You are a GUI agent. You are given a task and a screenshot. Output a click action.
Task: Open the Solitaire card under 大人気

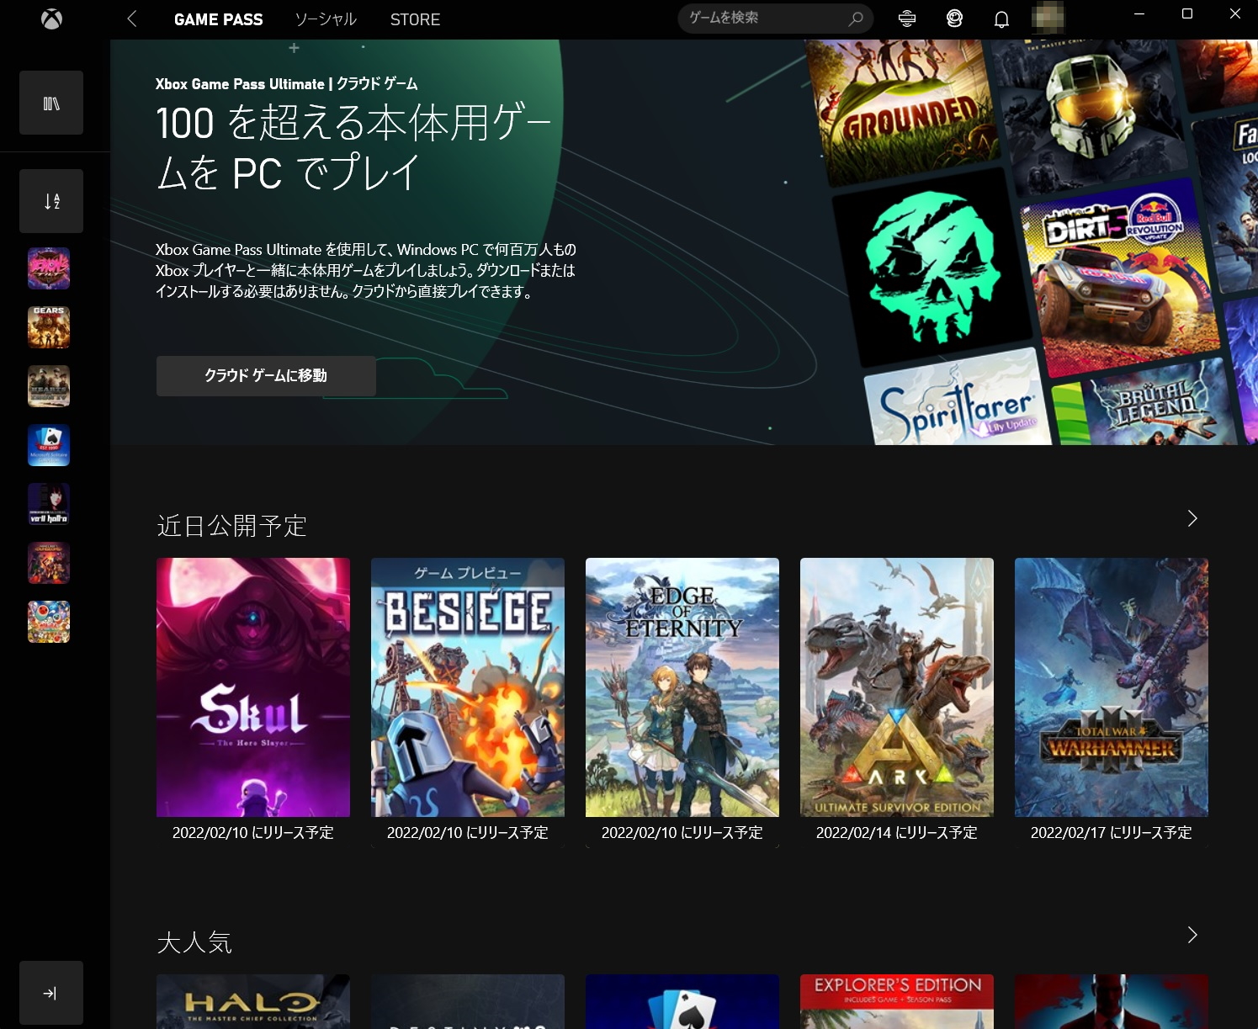click(682, 1001)
